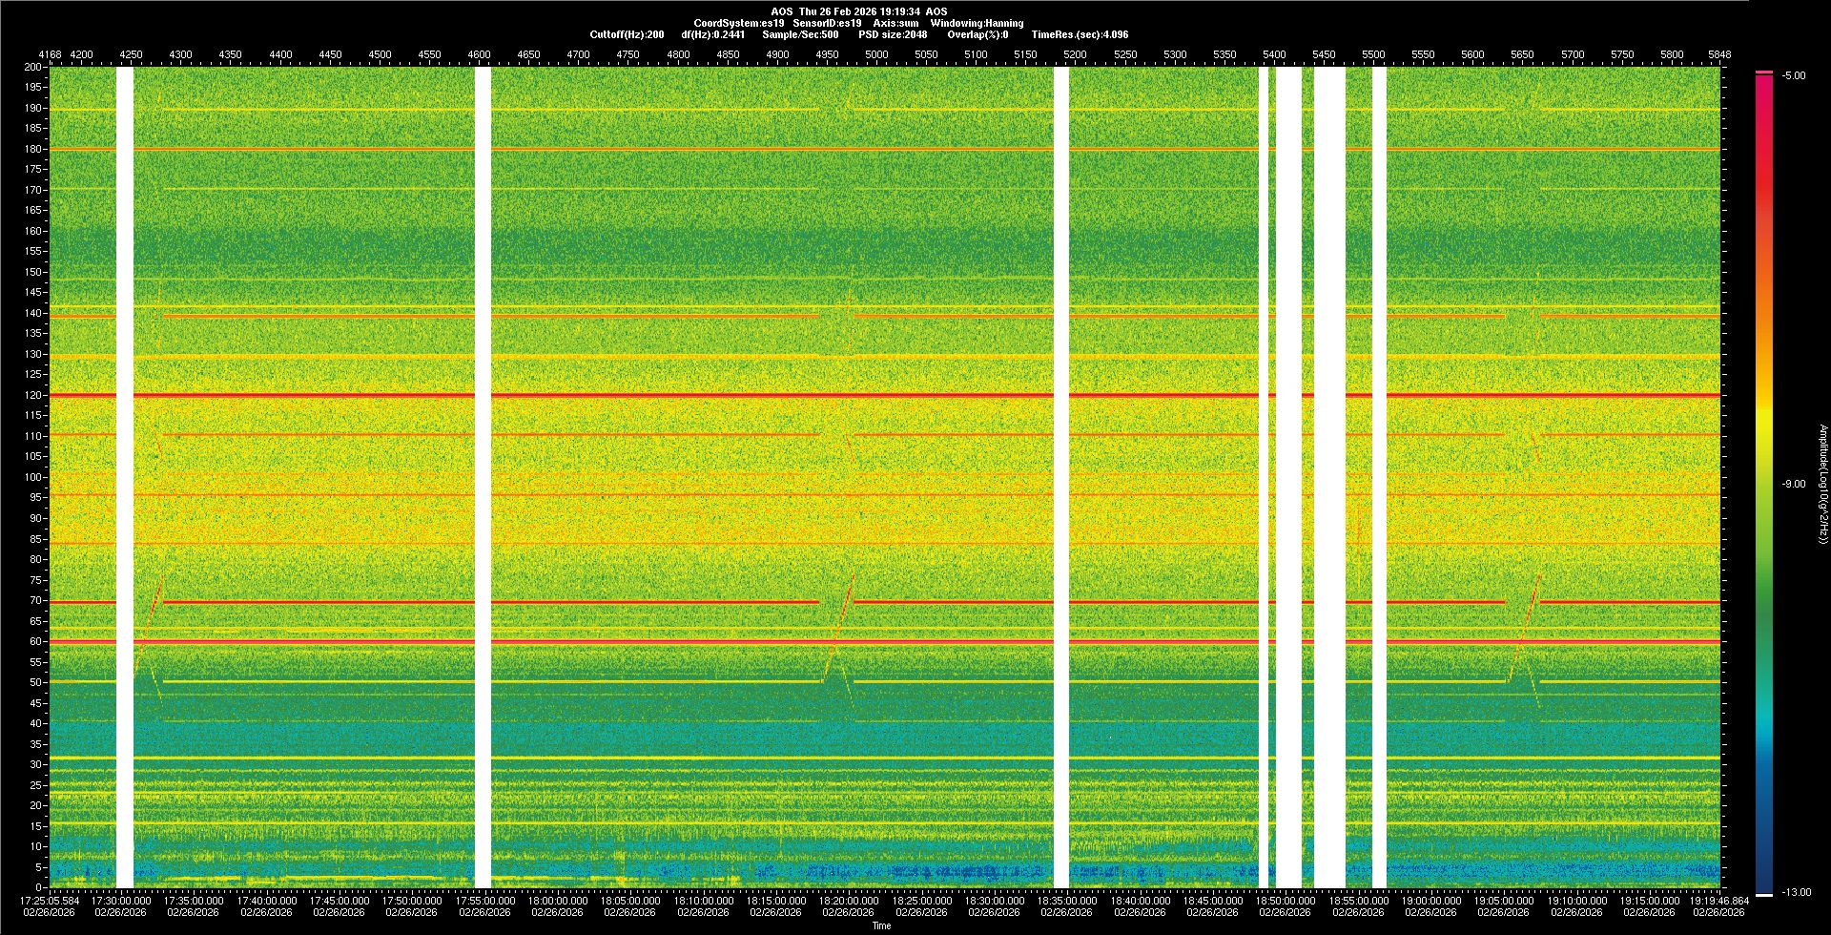
Task: Click the white data gap near 17:55:00
Action: pos(483,477)
